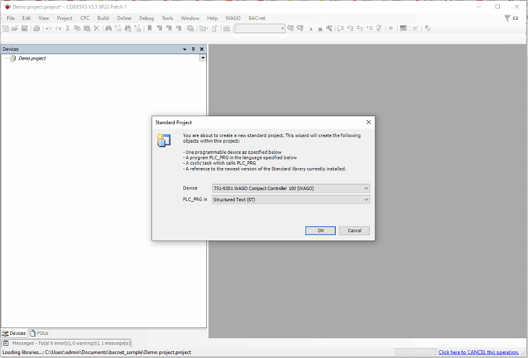Click Cancel in Standard Project dialog
This screenshot has height=358, width=528.
(x=354, y=231)
